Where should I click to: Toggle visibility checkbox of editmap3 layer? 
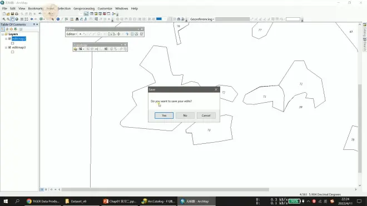click(x=9, y=47)
